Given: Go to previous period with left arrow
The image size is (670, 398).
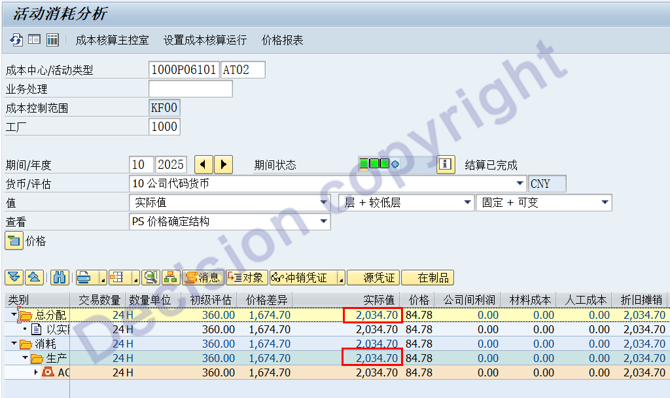Looking at the screenshot, I should coord(204,164).
